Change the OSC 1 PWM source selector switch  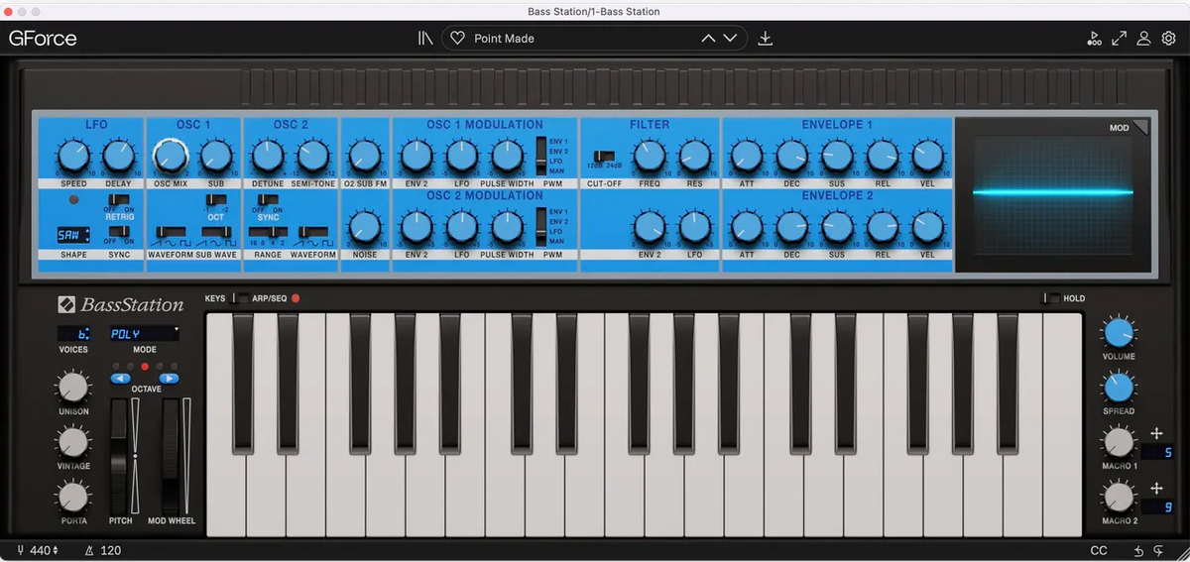point(541,157)
